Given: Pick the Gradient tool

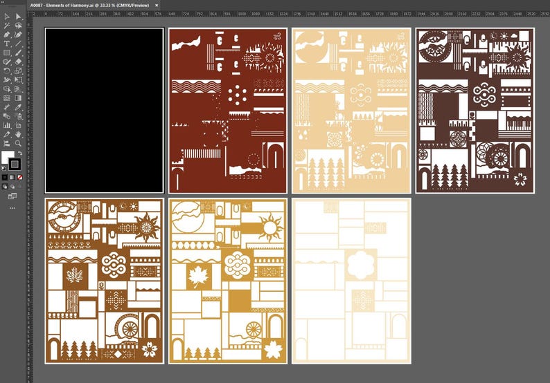Looking at the screenshot, I should click(x=18, y=98).
